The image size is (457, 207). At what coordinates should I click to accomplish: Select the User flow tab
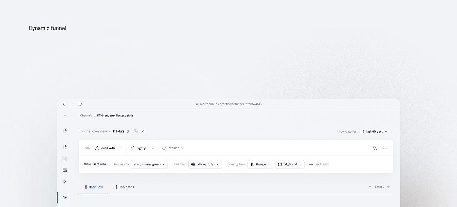click(93, 187)
